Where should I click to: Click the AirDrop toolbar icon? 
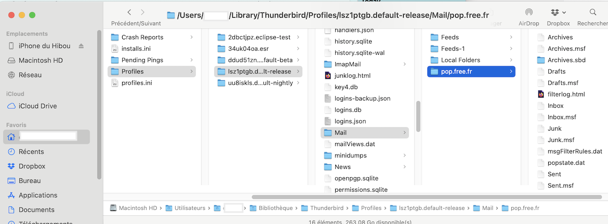[x=528, y=12]
